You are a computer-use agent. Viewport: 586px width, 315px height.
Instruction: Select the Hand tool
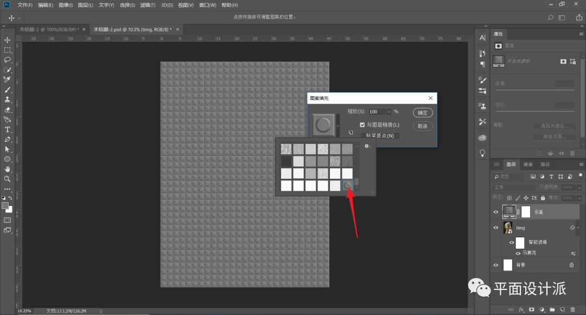pyautogui.click(x=8, y=169)
